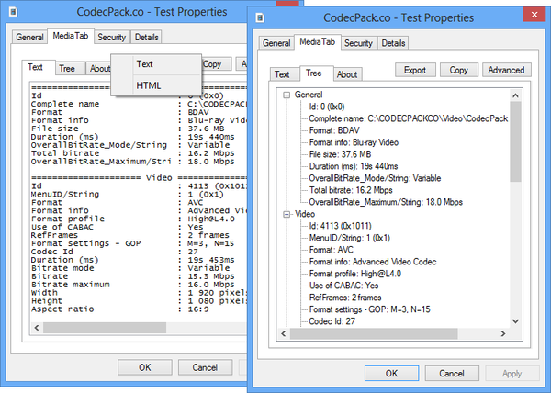Click the Apply button in the front window
The width and height of the screenshot is (551, 393).
(x=512, y=374)
